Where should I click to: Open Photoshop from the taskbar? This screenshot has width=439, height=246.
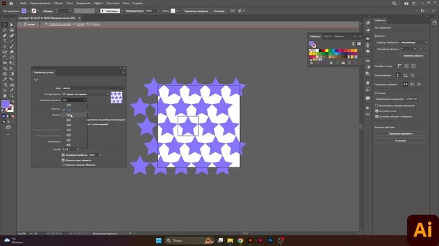click(270, 241)
